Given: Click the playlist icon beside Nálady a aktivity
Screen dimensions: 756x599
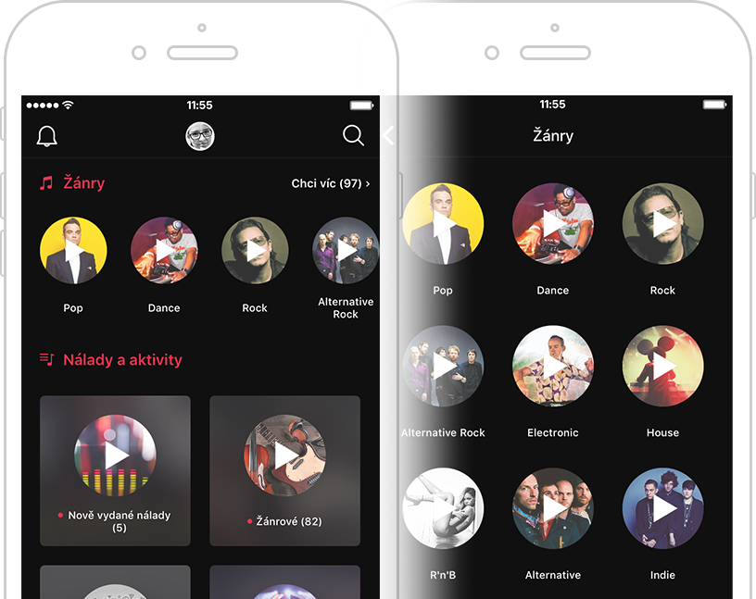Looking at the screenshot, I should click(x=46, y=359).
